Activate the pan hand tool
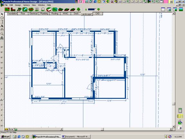 pos(2,30)
